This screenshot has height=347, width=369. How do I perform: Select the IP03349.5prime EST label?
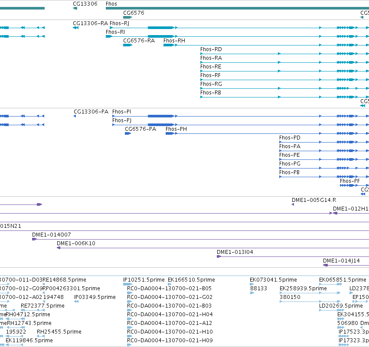click(95, 297)
